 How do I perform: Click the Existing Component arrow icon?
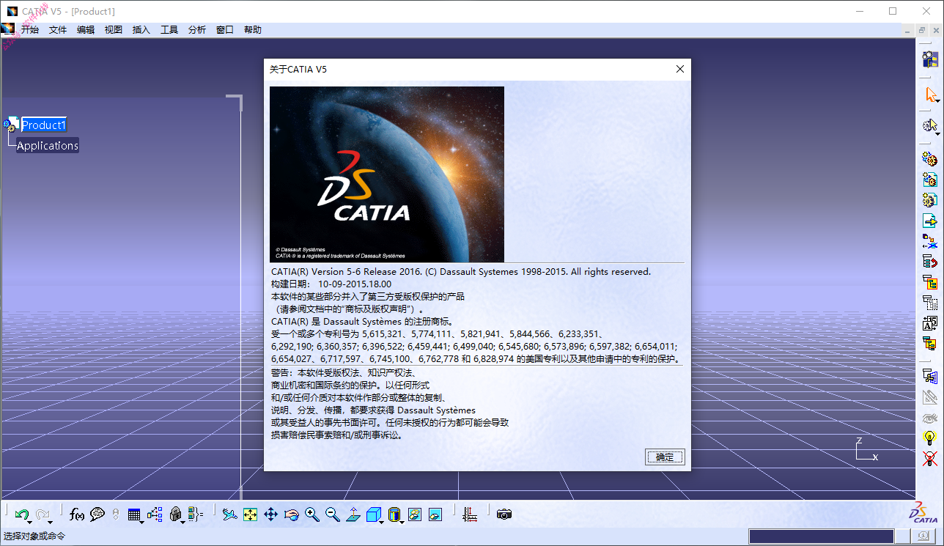(x=930, y=221)
